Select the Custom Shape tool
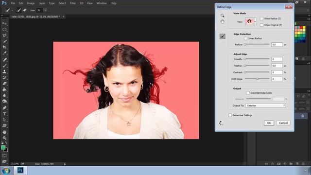This screenshot has width=311, height=175. (x=4, y=125)
